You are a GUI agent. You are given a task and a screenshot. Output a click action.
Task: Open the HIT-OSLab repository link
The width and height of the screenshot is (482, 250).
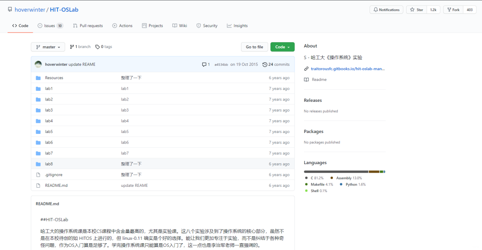click(x=64, y=10)
